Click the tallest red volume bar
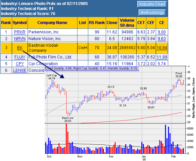 [x=66, y=139]
